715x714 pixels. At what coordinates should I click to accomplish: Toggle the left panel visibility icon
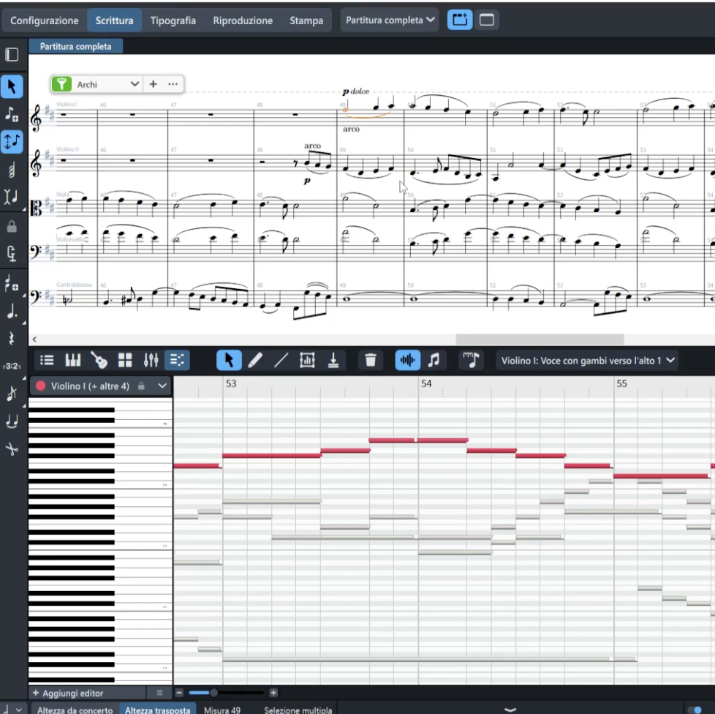pos(12,55)
